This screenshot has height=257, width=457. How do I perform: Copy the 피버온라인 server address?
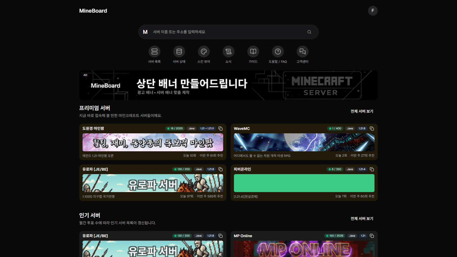click(x=372, y=169)
